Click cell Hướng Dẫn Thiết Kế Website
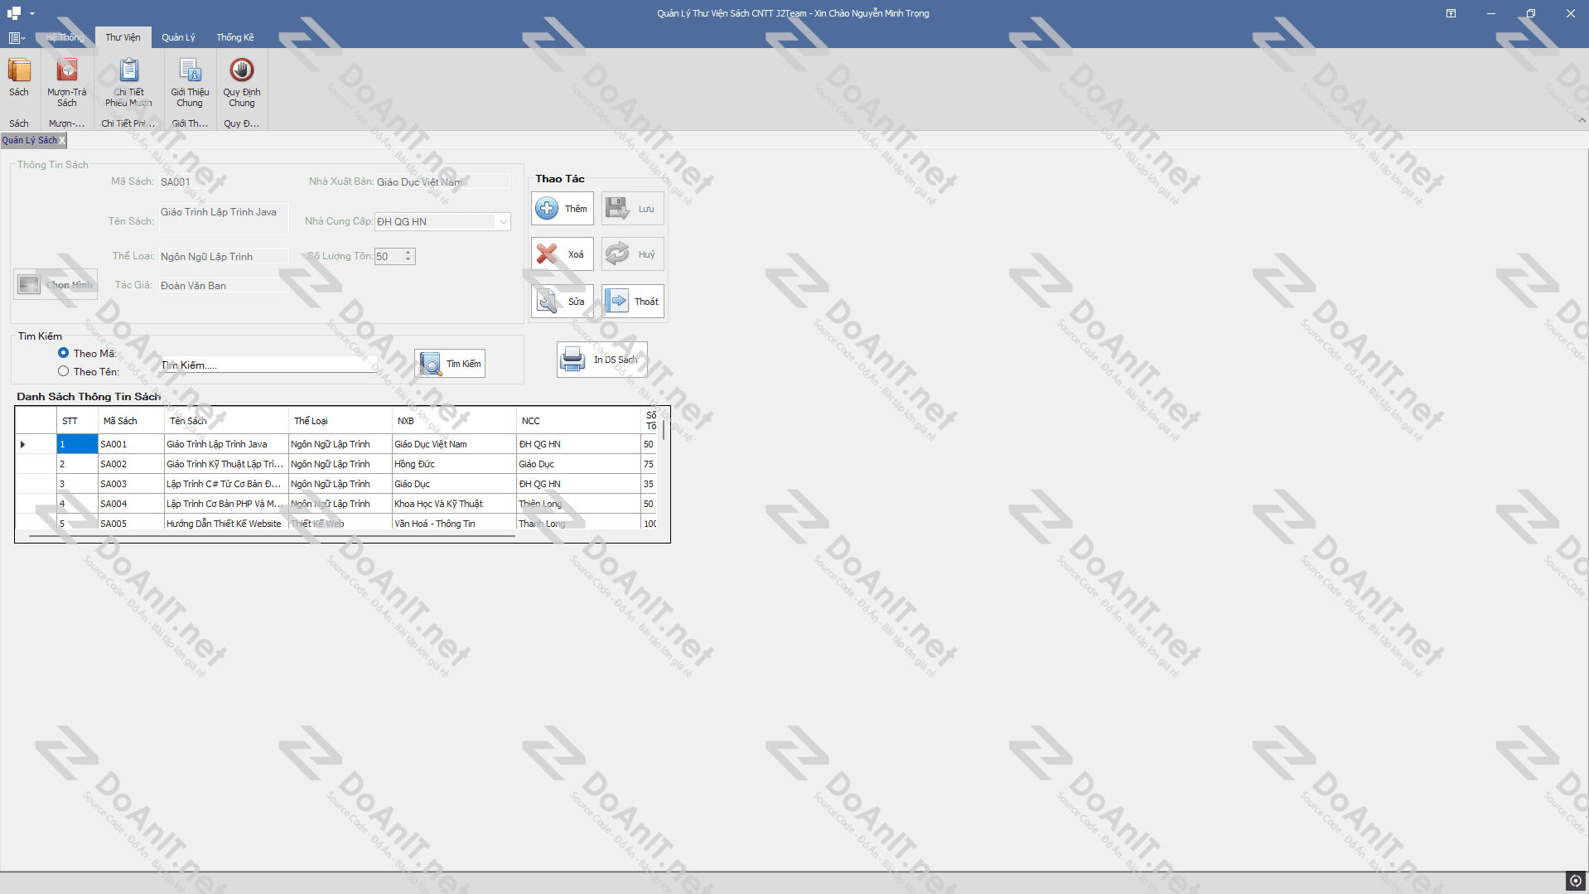The image size is (1589, 894). click(226, 523)
